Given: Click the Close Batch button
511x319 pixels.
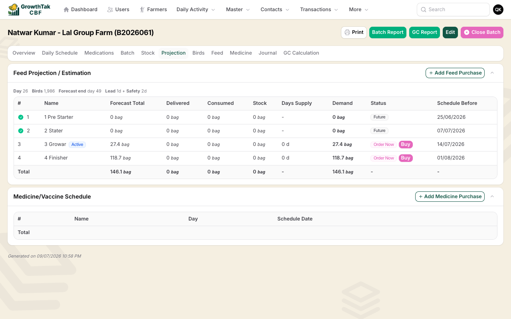Looking at the screenshot, I should tap(482, 32).
